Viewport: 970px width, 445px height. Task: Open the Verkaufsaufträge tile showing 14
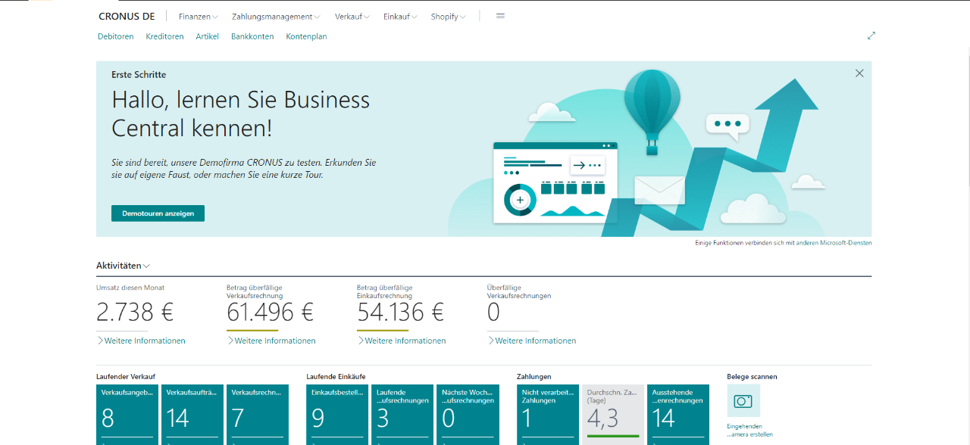(192, 415)
